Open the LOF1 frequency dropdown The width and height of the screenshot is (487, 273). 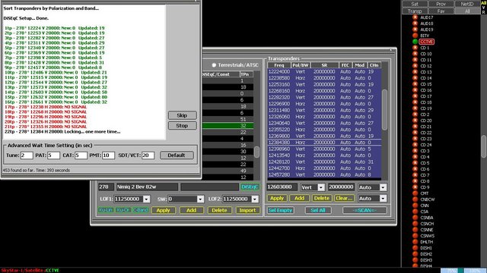[x=147, y=199]
